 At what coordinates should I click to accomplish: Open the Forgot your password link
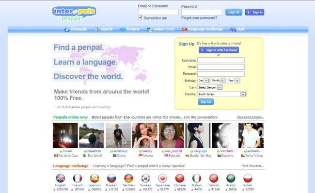(199, 18)
